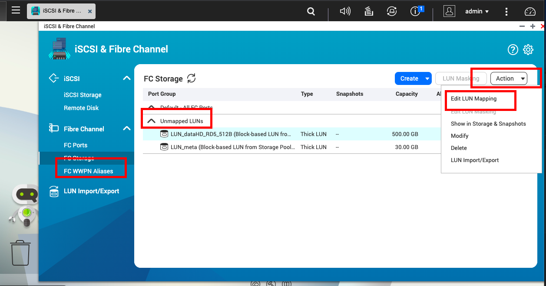The width and height of the screenshot is (546, 286).
Task: Open the Qboost robot on desktop
Action: coord(26,206)
